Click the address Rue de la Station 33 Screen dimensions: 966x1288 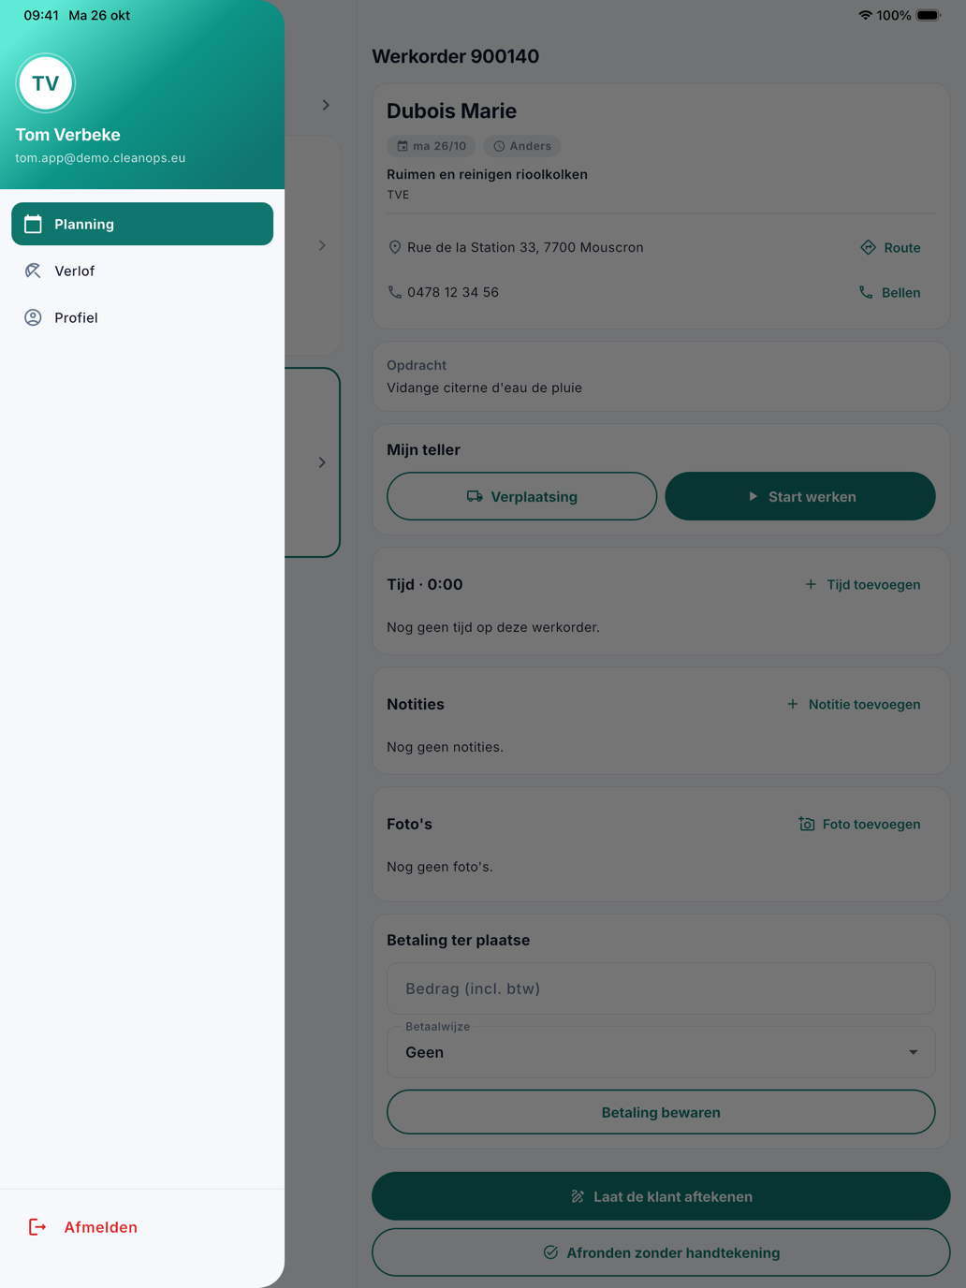tap(525, 247)
